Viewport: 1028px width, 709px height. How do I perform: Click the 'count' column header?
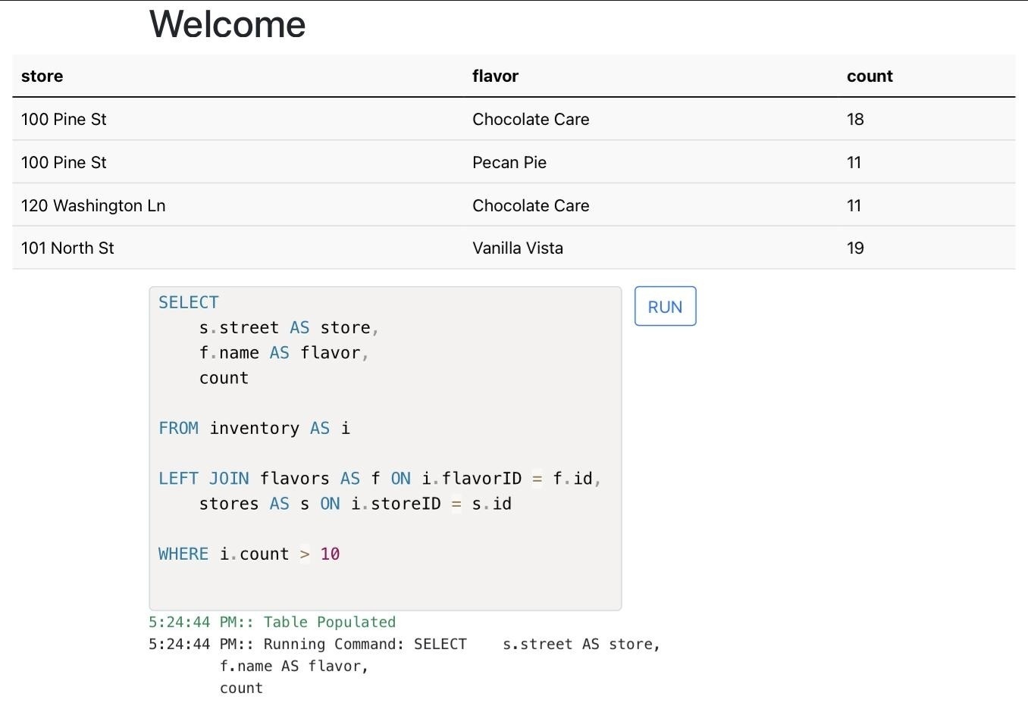click(x=870, y=76)
